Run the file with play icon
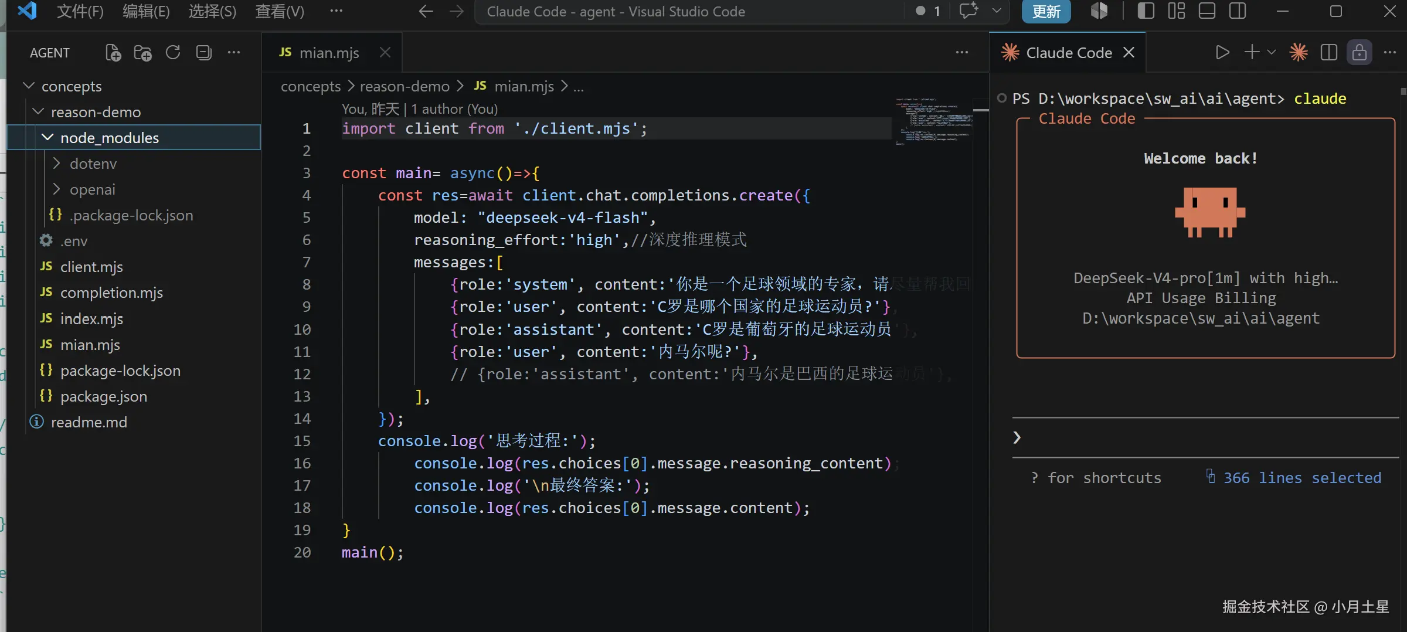The image size is (1407, 632). tap(1222, 52)
